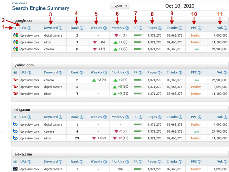
Task: Click the Alexa icon in the digital camera row
Action: (x=15, y=169)
